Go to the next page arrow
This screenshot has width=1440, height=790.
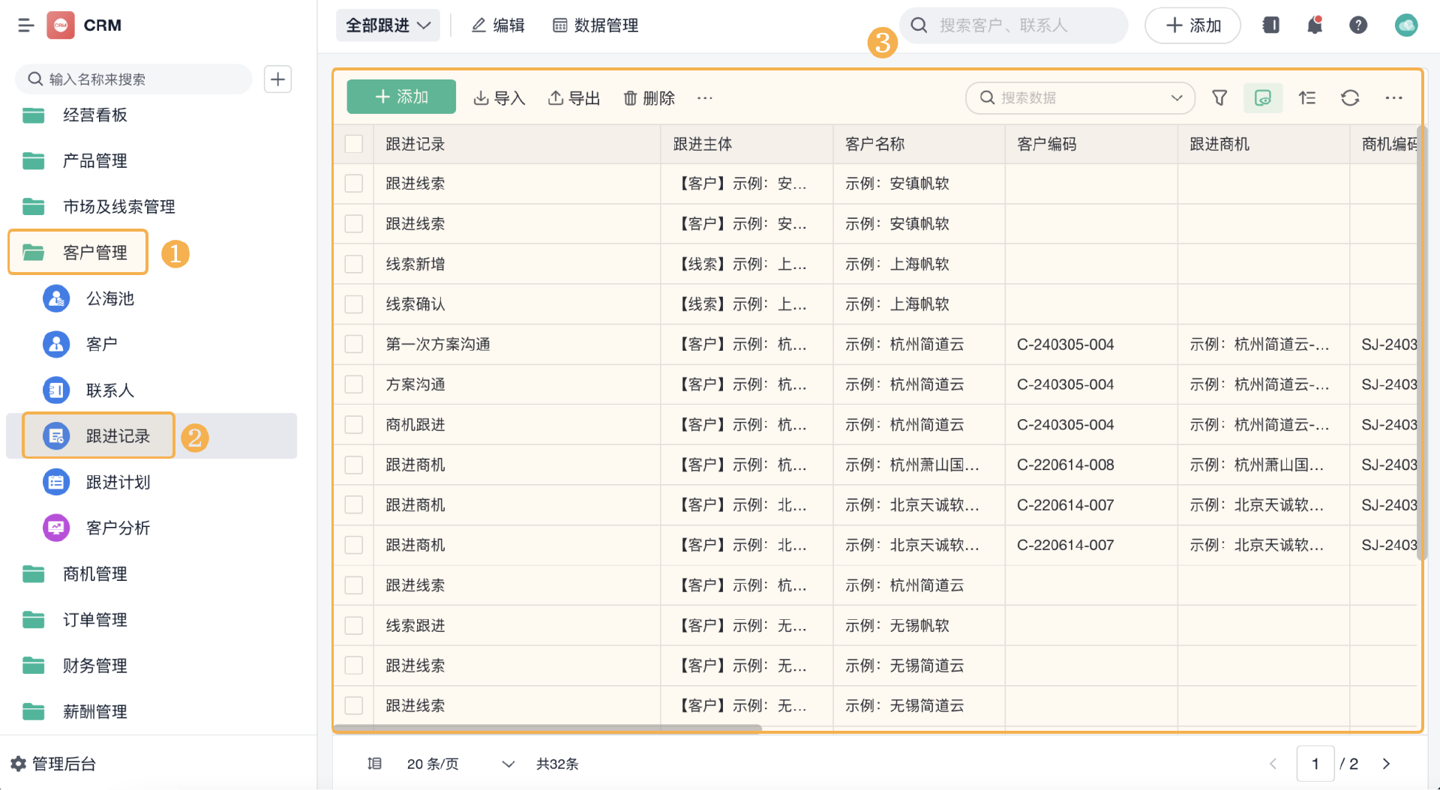1386,764
